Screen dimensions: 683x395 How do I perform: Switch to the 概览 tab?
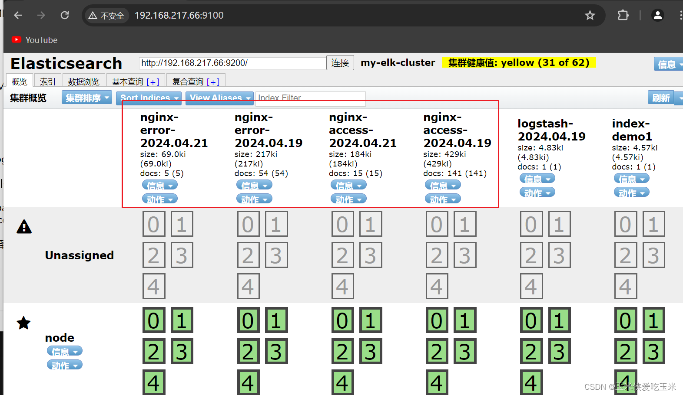point(19,81)
